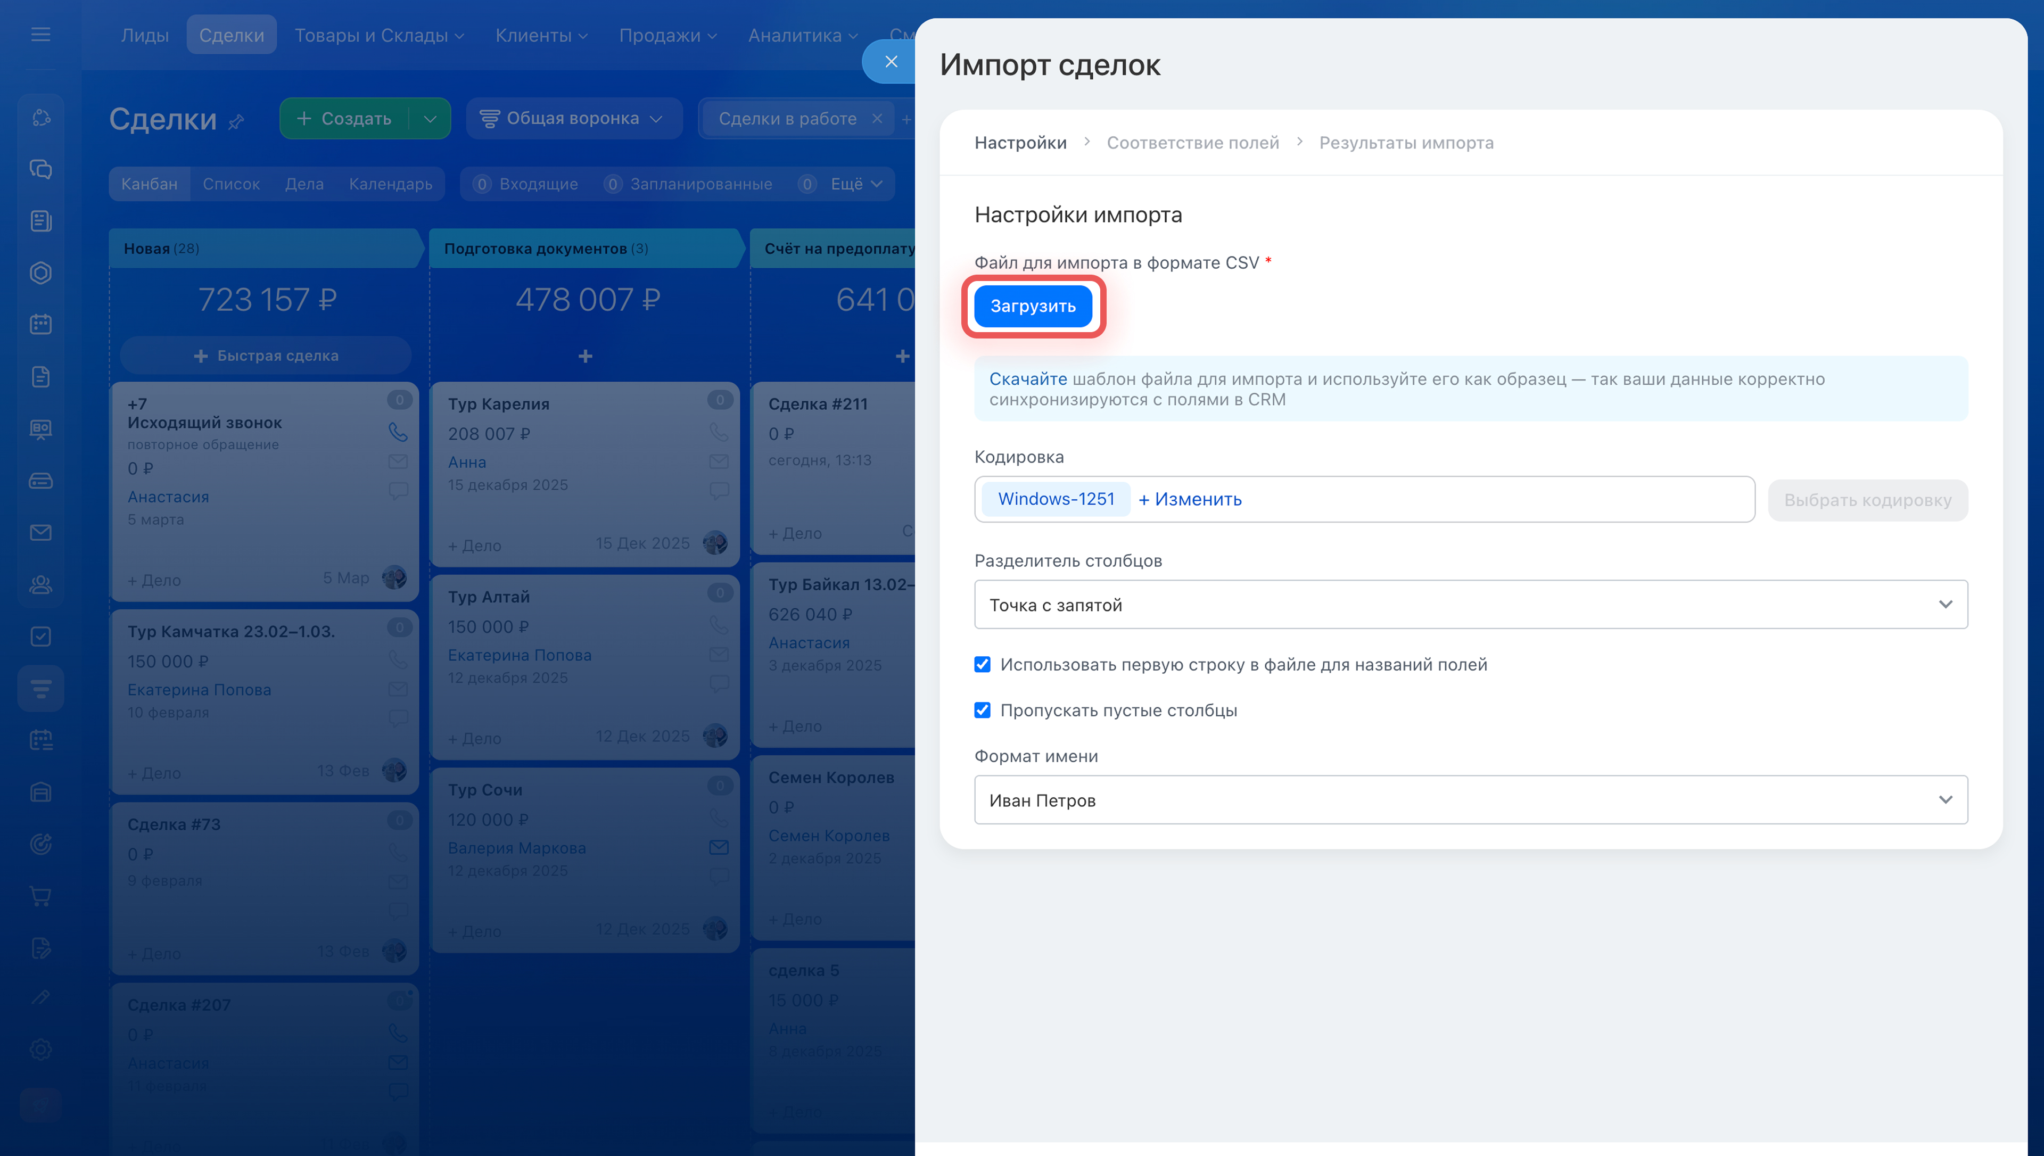Image resolution: width=2044 pixels, height=1156 pixels.
Task: Click the hamburger menu icon
Action: click(40, 34)
